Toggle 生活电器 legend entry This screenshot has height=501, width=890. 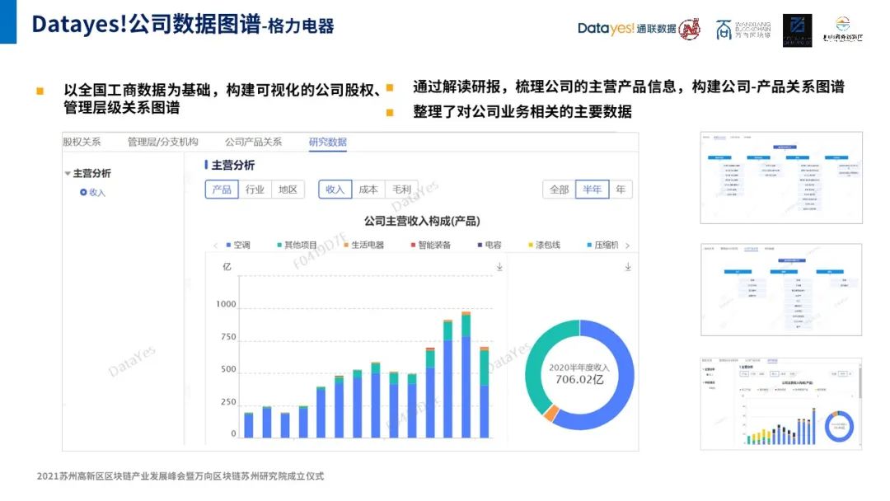pyautogui.click(x=362, y=245)
